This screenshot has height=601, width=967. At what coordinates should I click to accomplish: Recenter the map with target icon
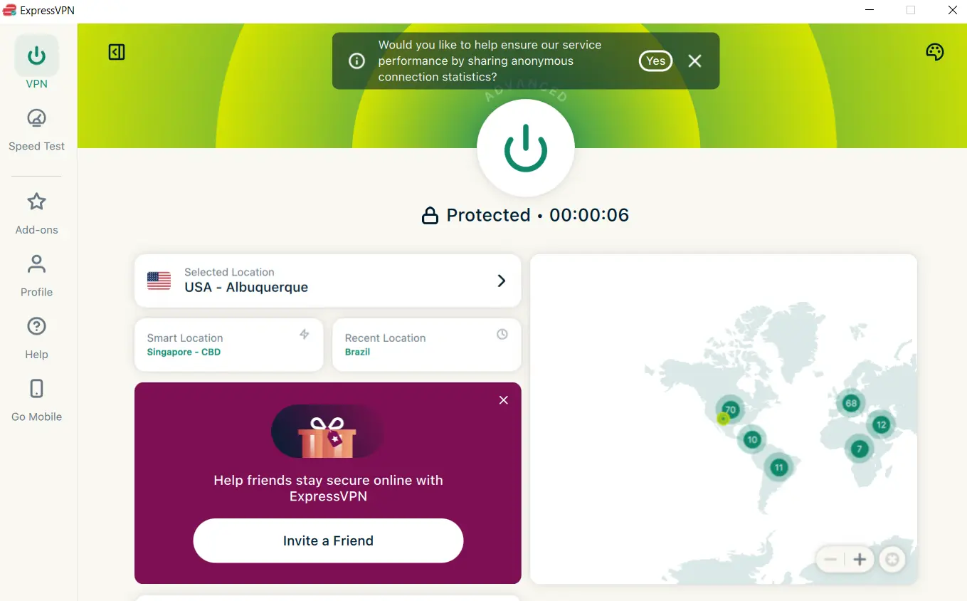(x=892, y=560)
